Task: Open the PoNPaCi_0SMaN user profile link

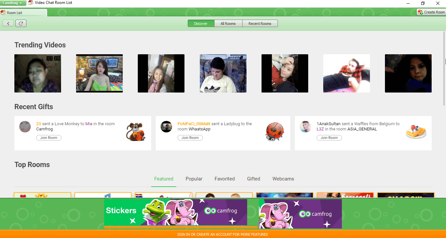Action: pos(194,124)
